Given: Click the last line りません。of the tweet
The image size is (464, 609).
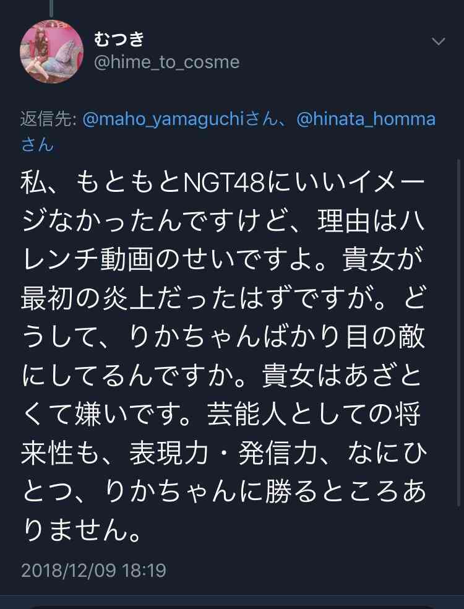Looking at the screenshot, I should pos(81,530).
